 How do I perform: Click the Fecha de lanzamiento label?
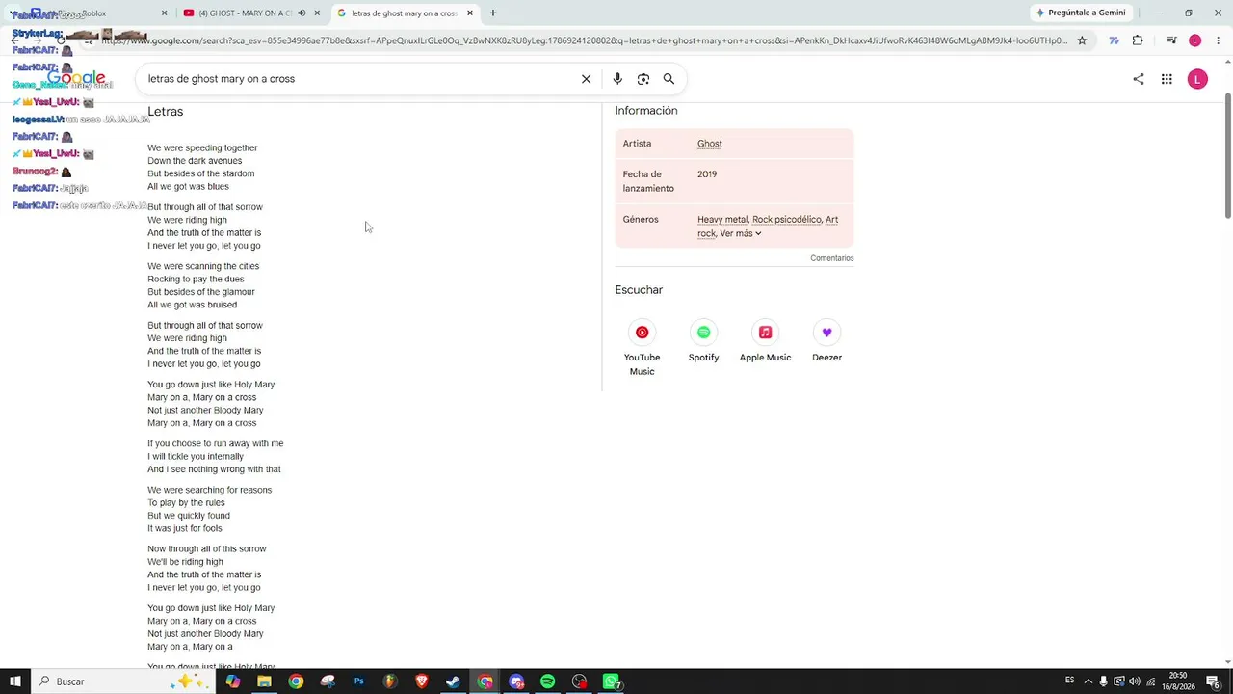pyautogui.click(x=648, y=181)
